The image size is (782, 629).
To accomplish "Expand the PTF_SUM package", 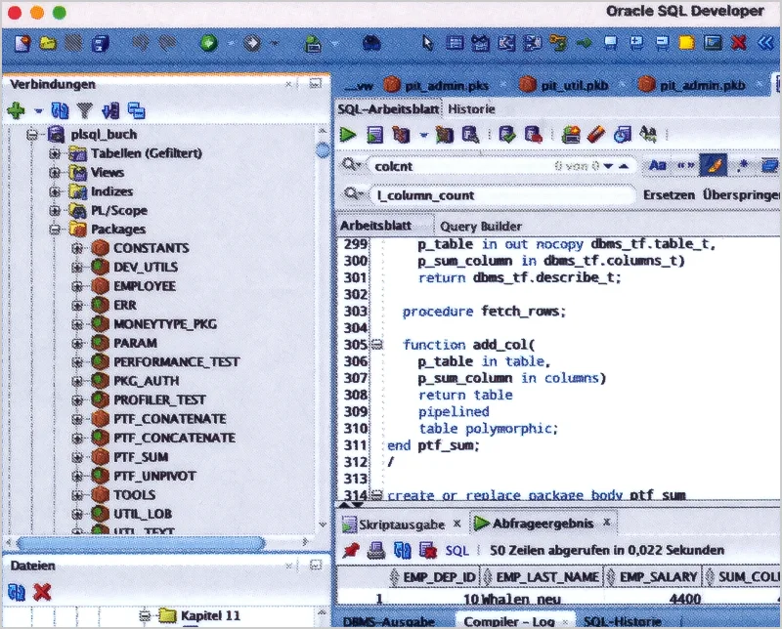I will click(x=77, y=456).
